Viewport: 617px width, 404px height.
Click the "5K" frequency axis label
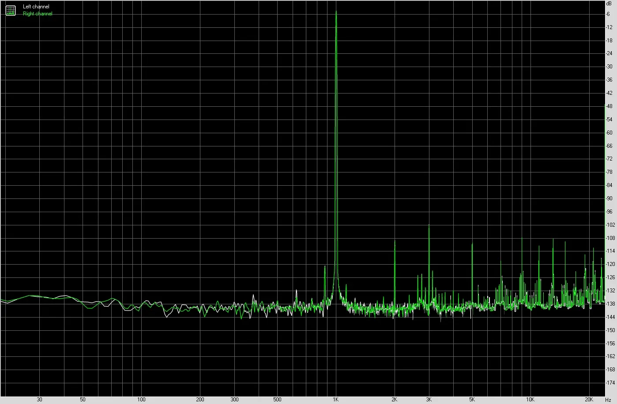pos(472,400)
